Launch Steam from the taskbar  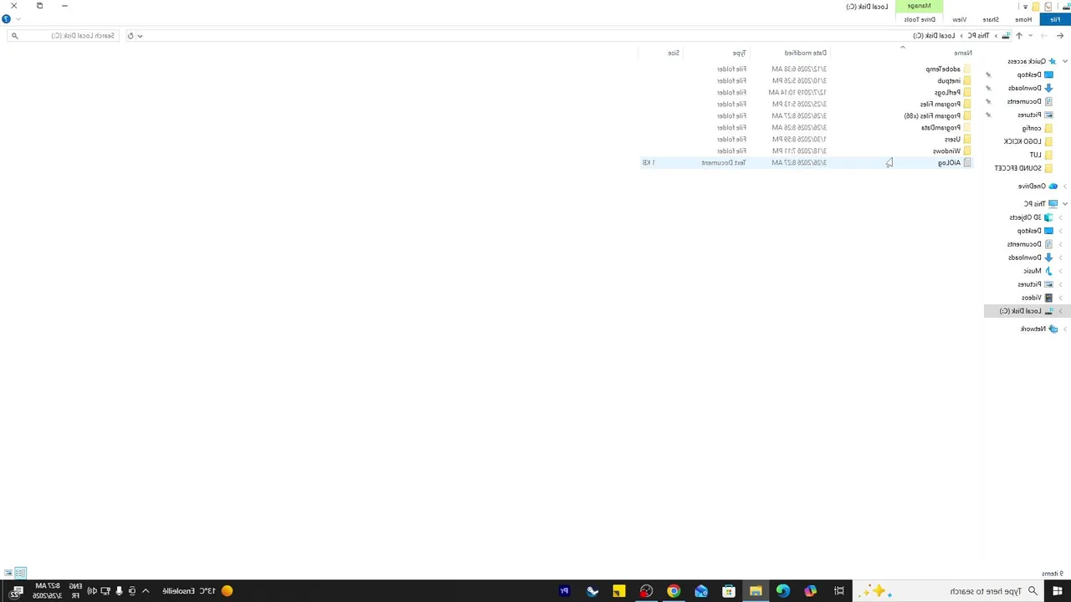pyautogui.click(x=592, y=591)
